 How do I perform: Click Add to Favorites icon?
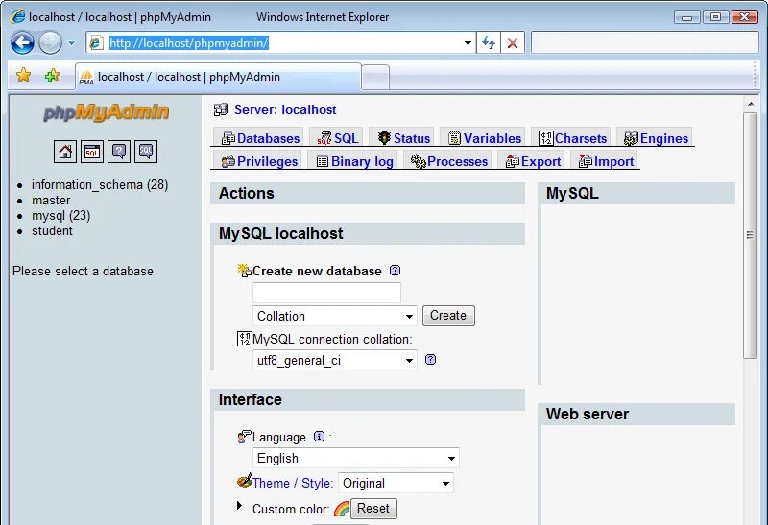click(x=53, y=76)
